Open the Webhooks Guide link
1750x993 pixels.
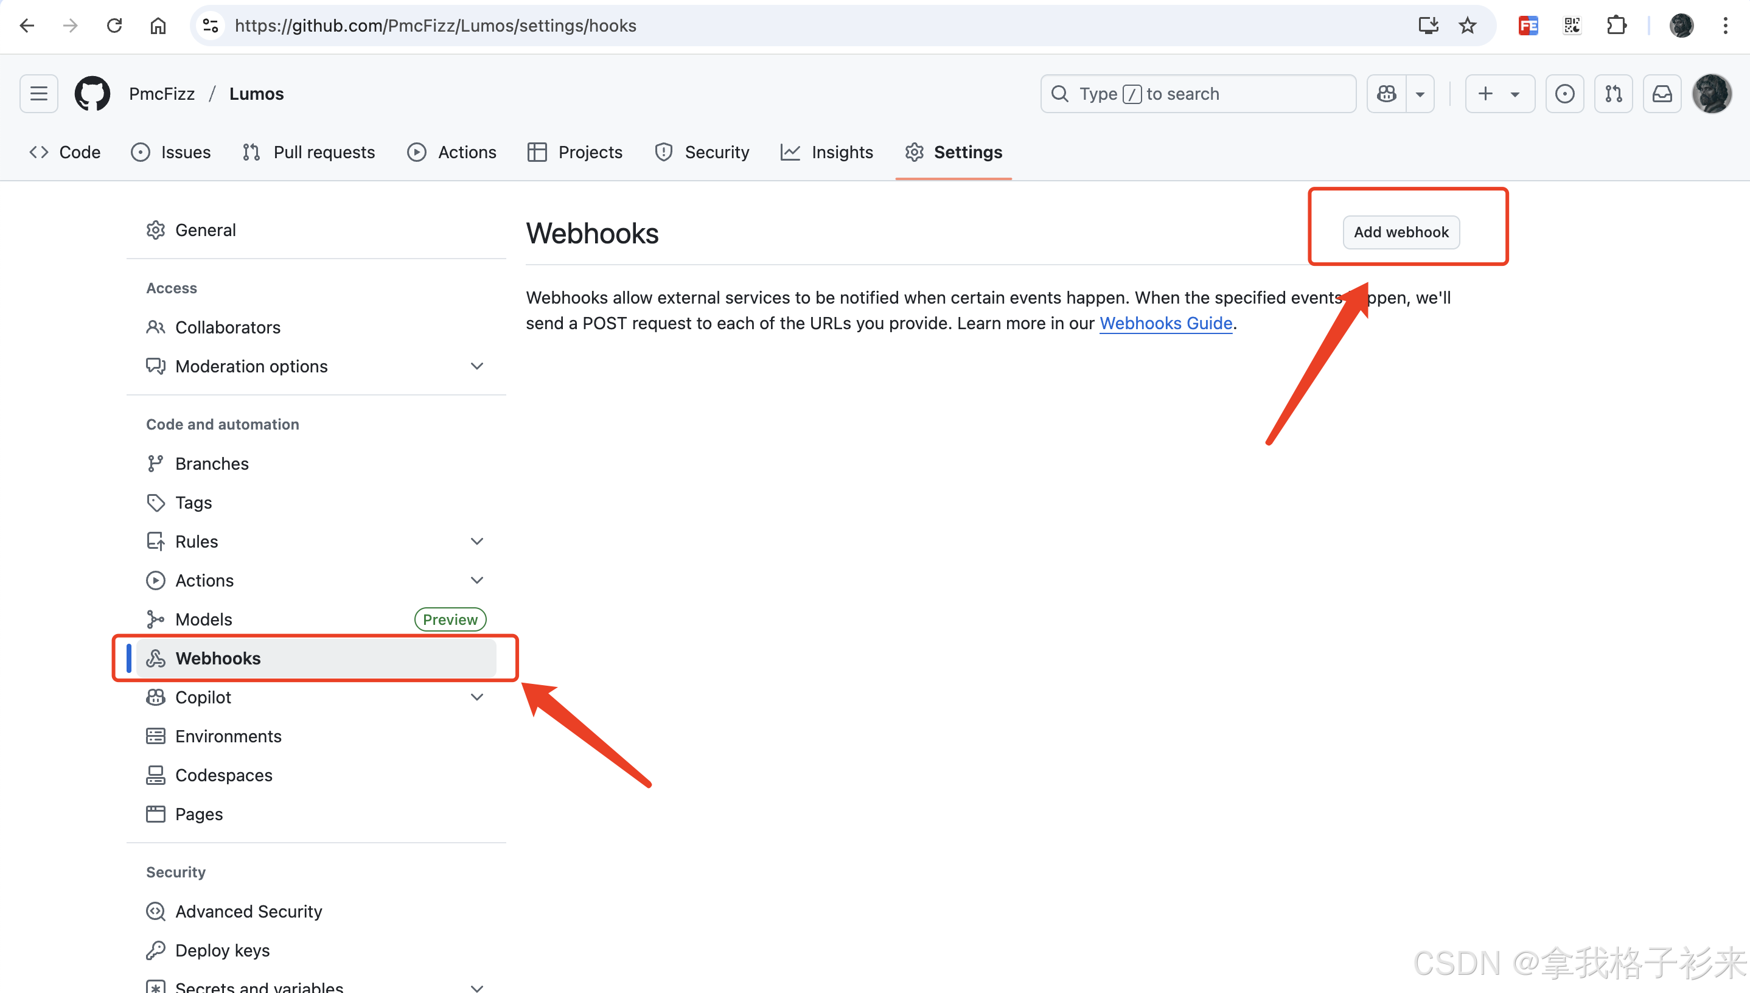coord(1165,323)
